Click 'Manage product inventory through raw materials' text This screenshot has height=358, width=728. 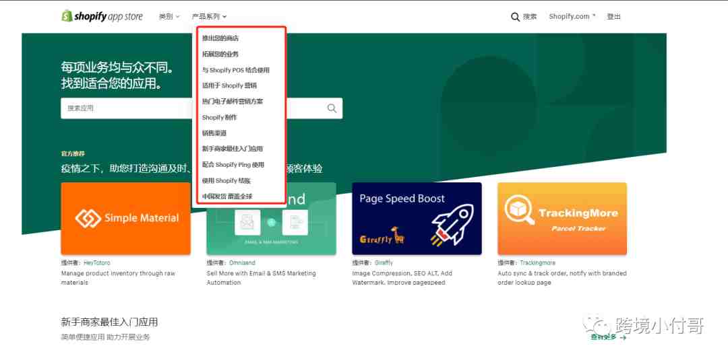[118, 278]
